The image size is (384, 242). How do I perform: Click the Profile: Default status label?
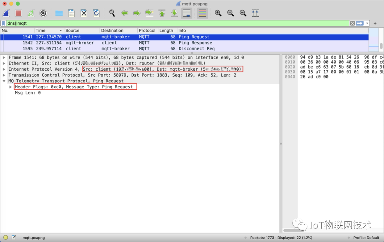pos(366,238)
